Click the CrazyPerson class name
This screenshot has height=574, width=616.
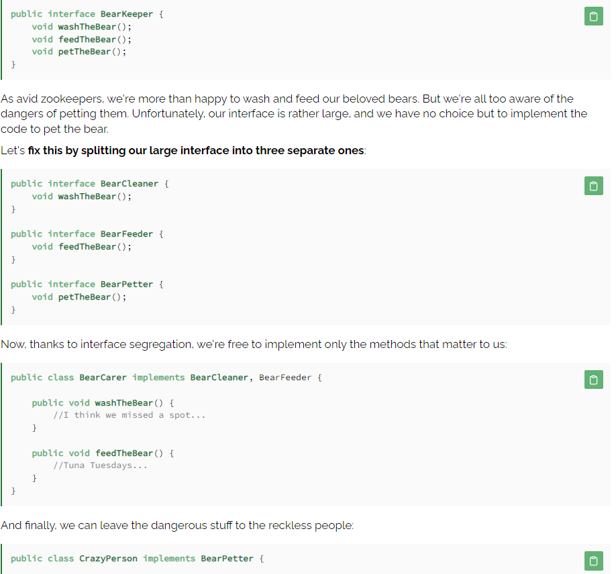pos(108,559)
